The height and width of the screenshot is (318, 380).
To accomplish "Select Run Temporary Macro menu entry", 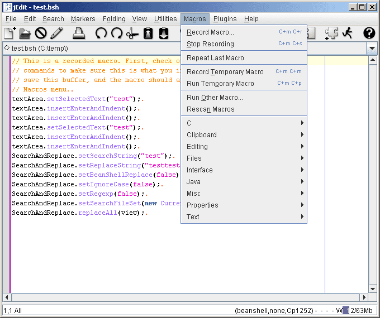I will point(220,83).
